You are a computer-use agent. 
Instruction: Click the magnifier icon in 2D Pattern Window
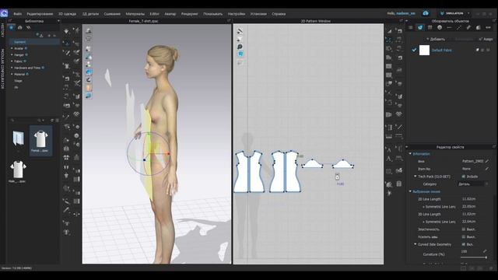pos(240,47)
